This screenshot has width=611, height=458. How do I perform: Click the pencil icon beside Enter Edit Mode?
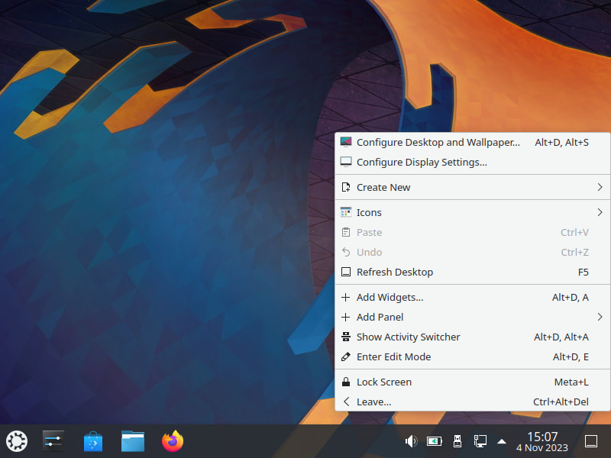coord(346,356)
